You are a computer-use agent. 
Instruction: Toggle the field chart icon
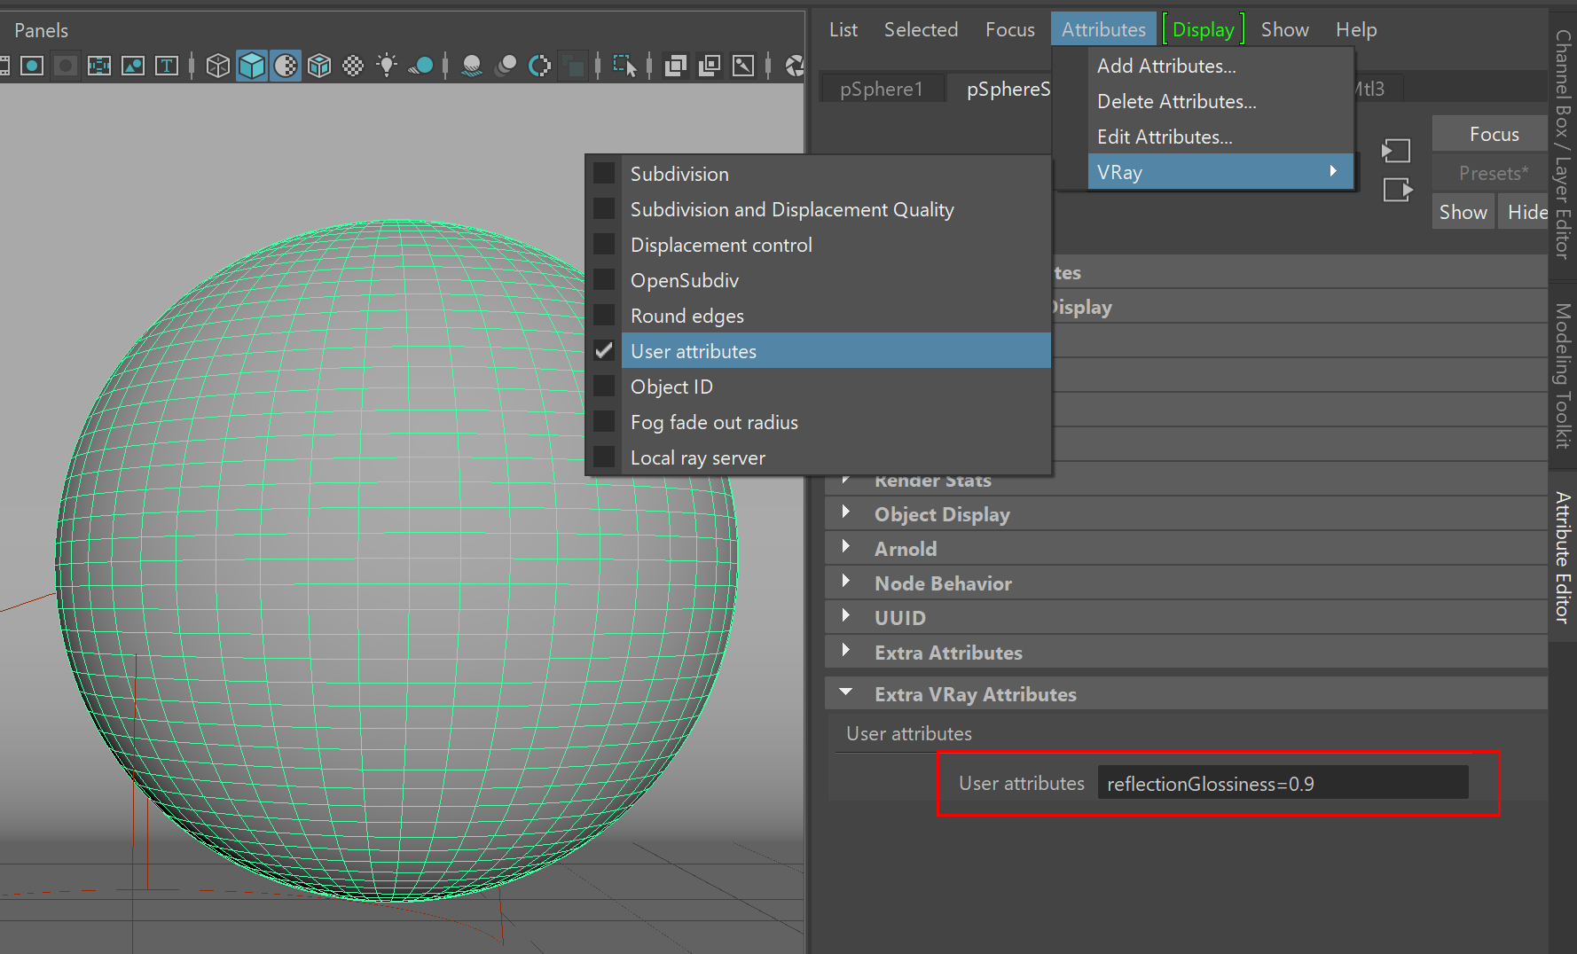point(99,66)
